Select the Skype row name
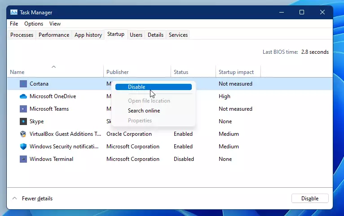The width and height of the screenshot is (344, 216). tap(37, 121)
